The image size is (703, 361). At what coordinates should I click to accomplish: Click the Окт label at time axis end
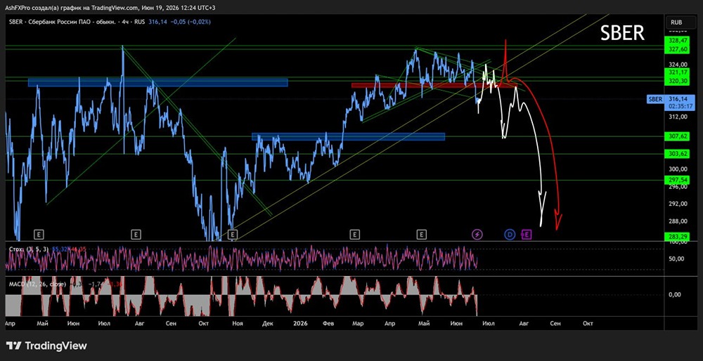tap(588, 323)
